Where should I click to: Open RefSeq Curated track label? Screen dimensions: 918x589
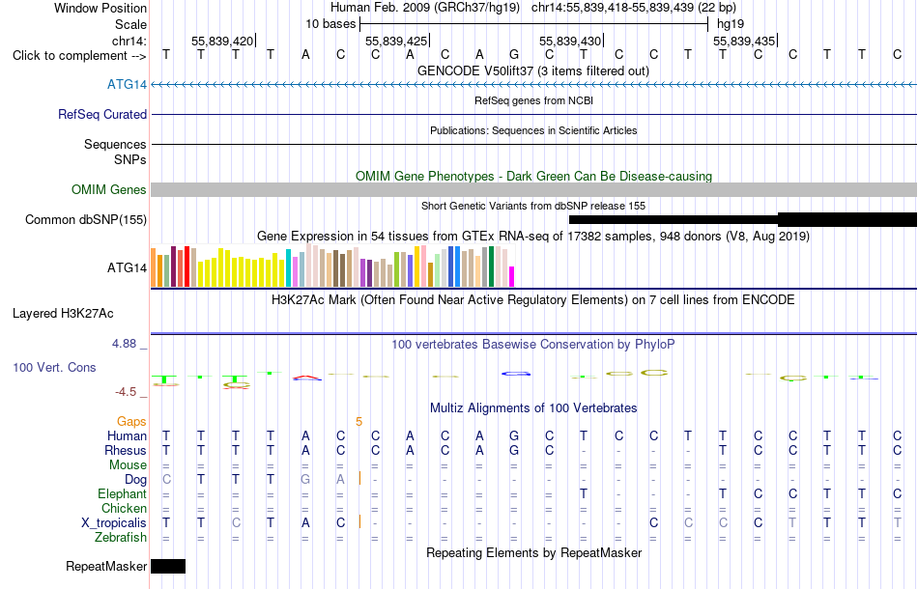point(102,115)
